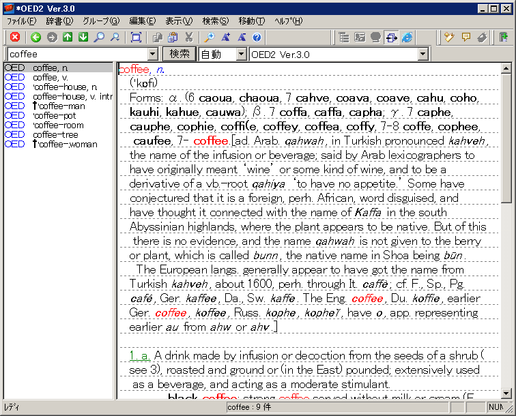This screenshot has width=516, height=416.
Task: Click the red stop icon in toolbar
Action: [15, 37]
